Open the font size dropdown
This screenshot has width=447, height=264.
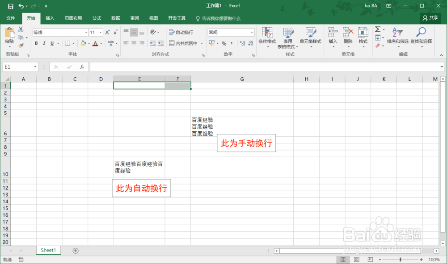(100, 32)
